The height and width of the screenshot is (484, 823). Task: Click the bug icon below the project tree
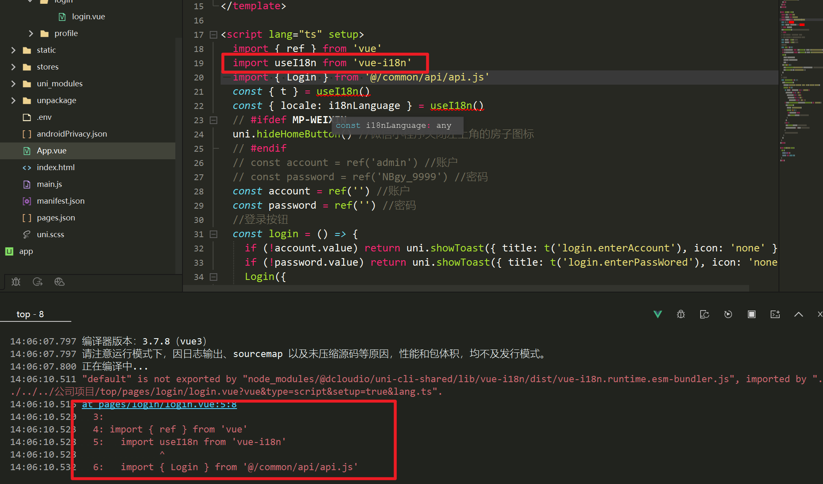(16, 282)
